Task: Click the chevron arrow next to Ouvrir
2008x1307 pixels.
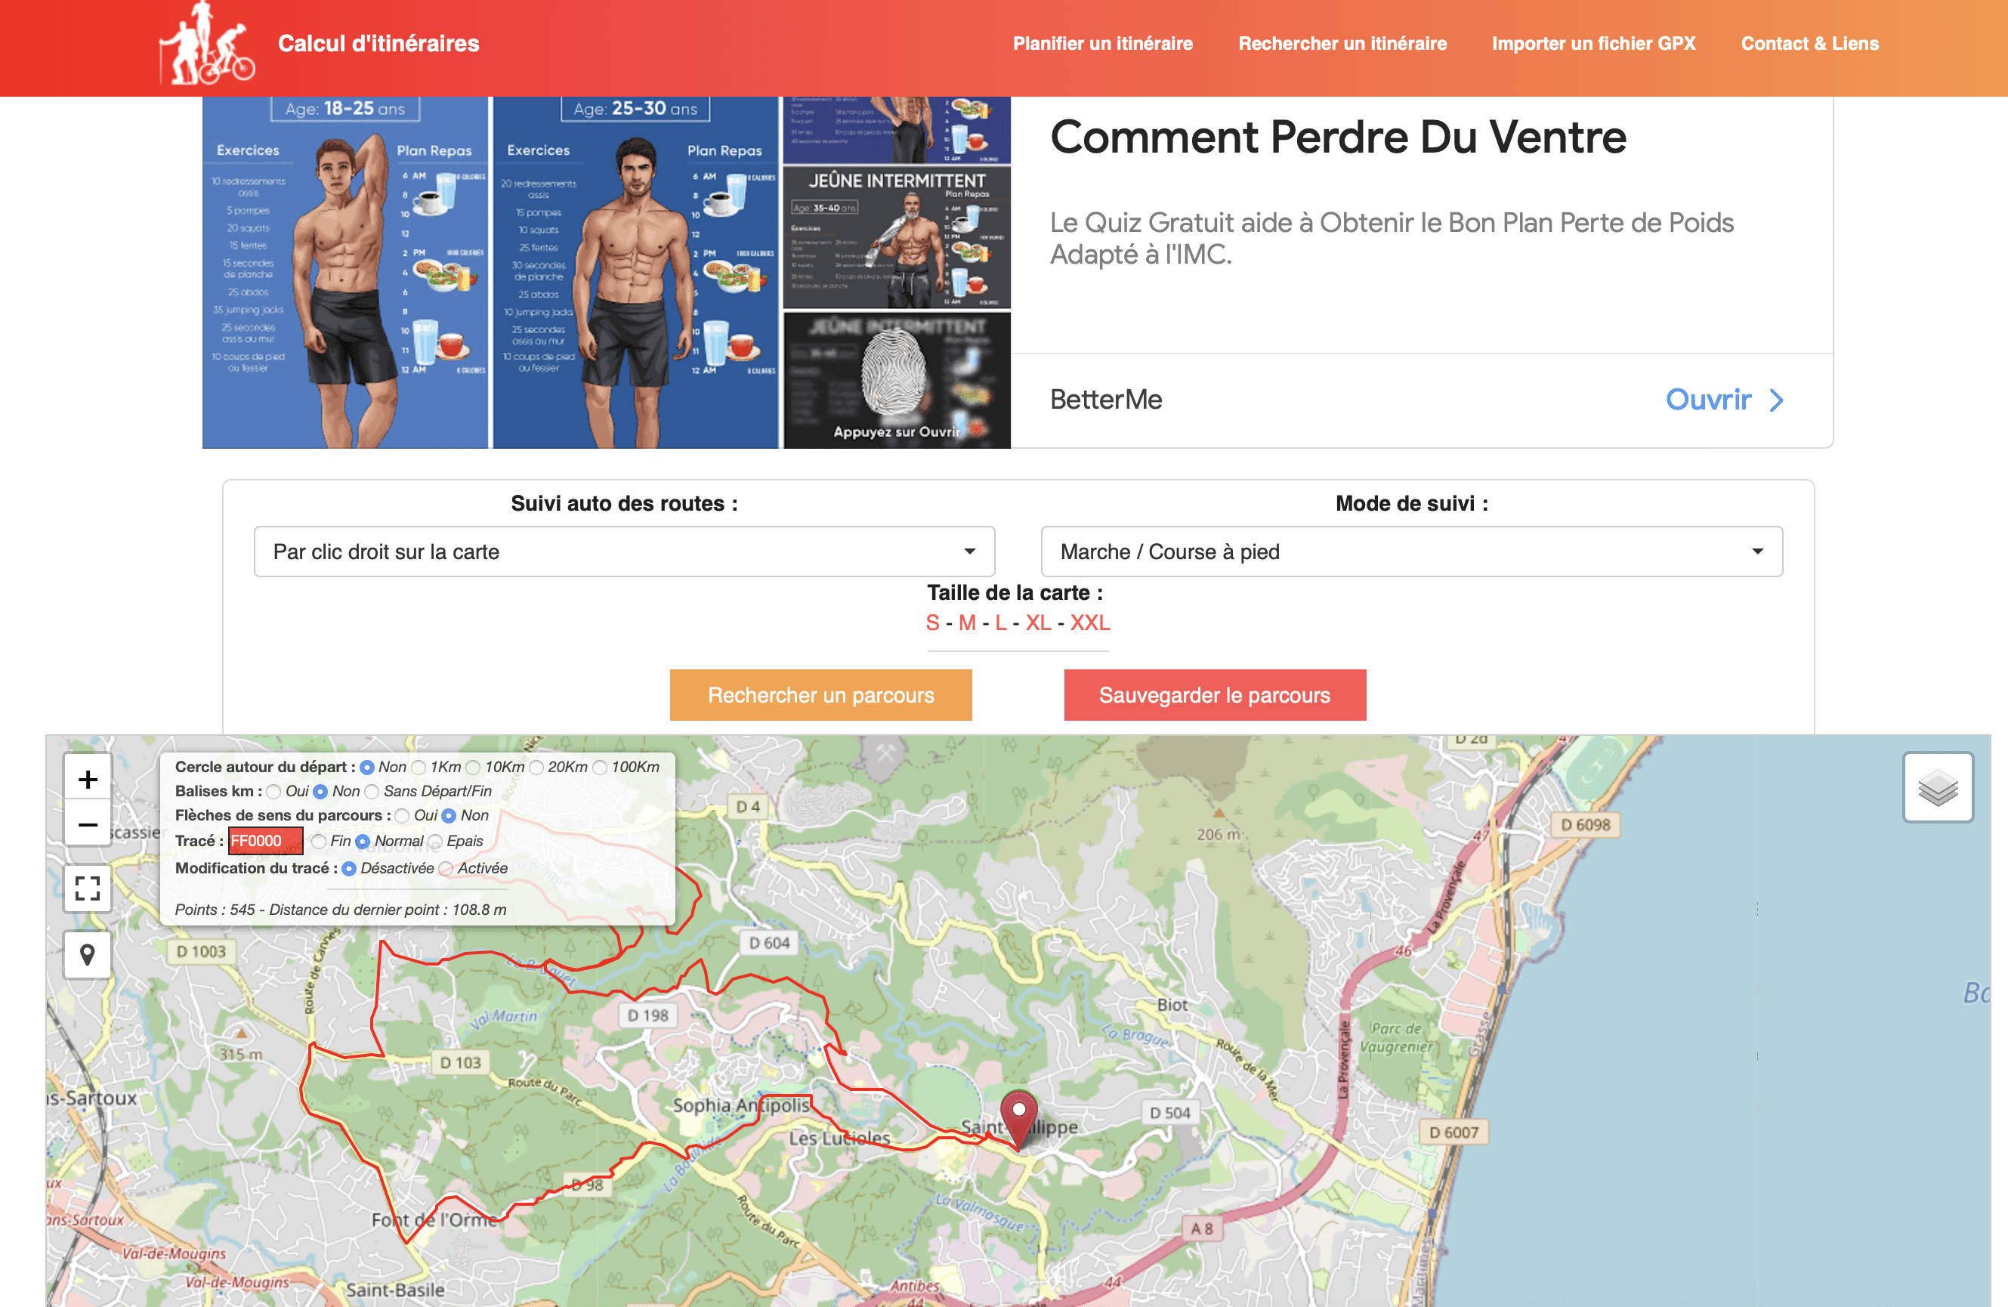Action: coord(1777,400)
